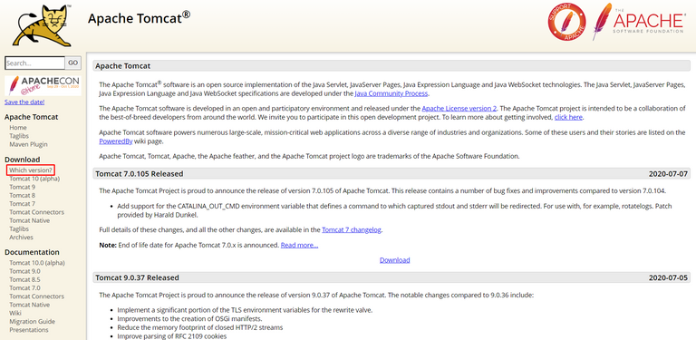Open the PoweredBy wiki page link
The image size is (696, 340).
pyautogui.click(x=115, y=141)
